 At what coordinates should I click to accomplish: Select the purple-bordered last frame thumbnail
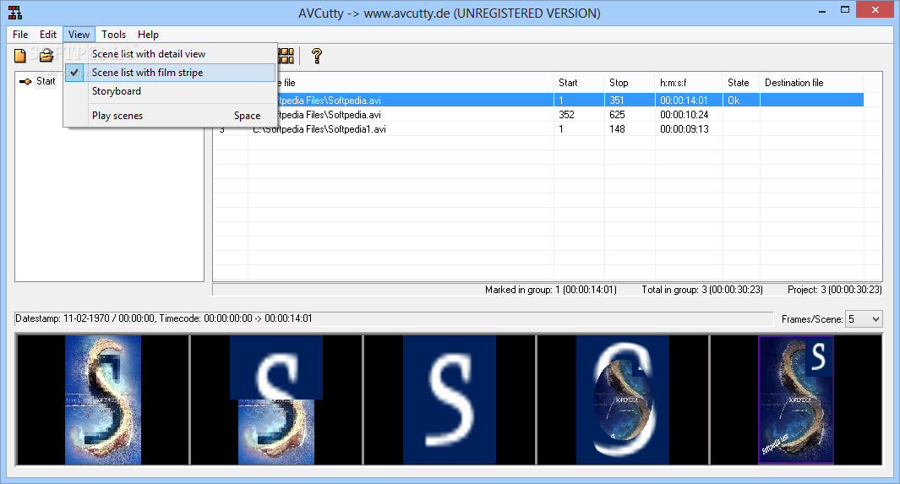click(796, 400)
